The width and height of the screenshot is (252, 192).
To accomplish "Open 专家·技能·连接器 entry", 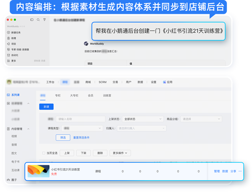I will pyautogui.click(x=18, y=49).
